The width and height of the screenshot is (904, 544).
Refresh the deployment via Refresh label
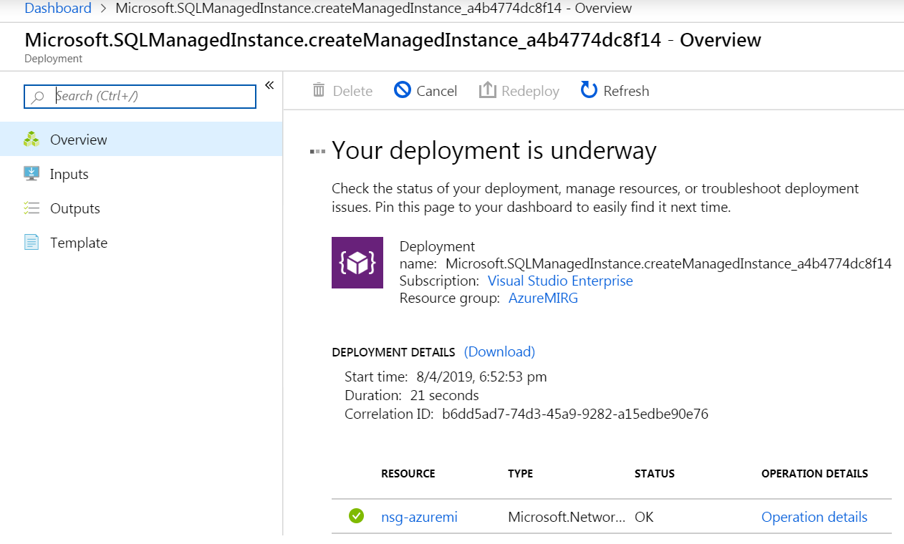626,91
